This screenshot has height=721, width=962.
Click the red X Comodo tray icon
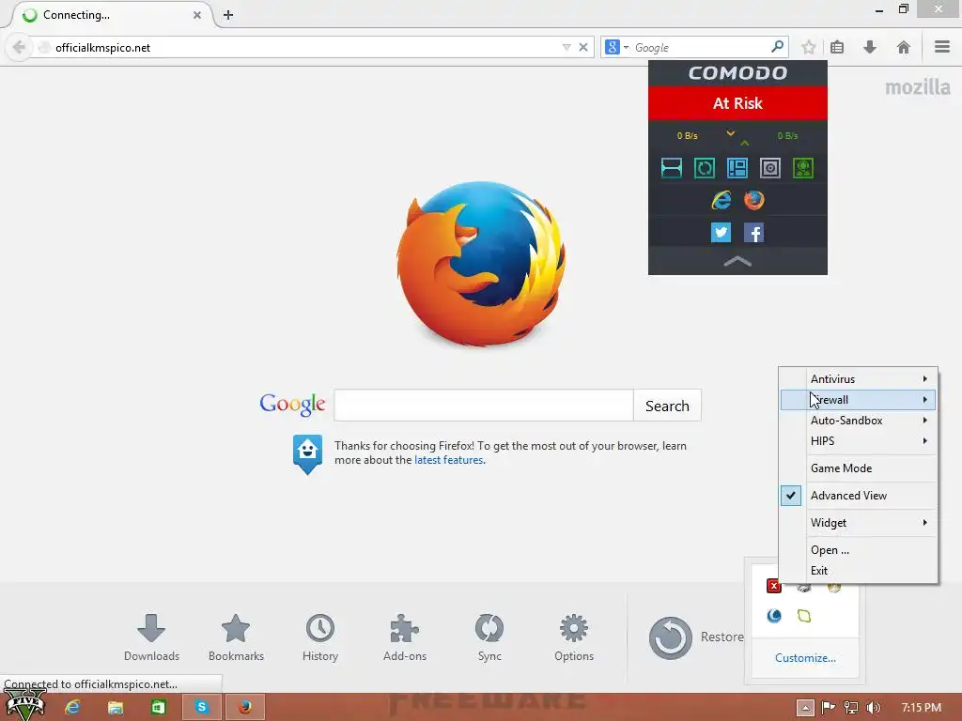(774, 586)
